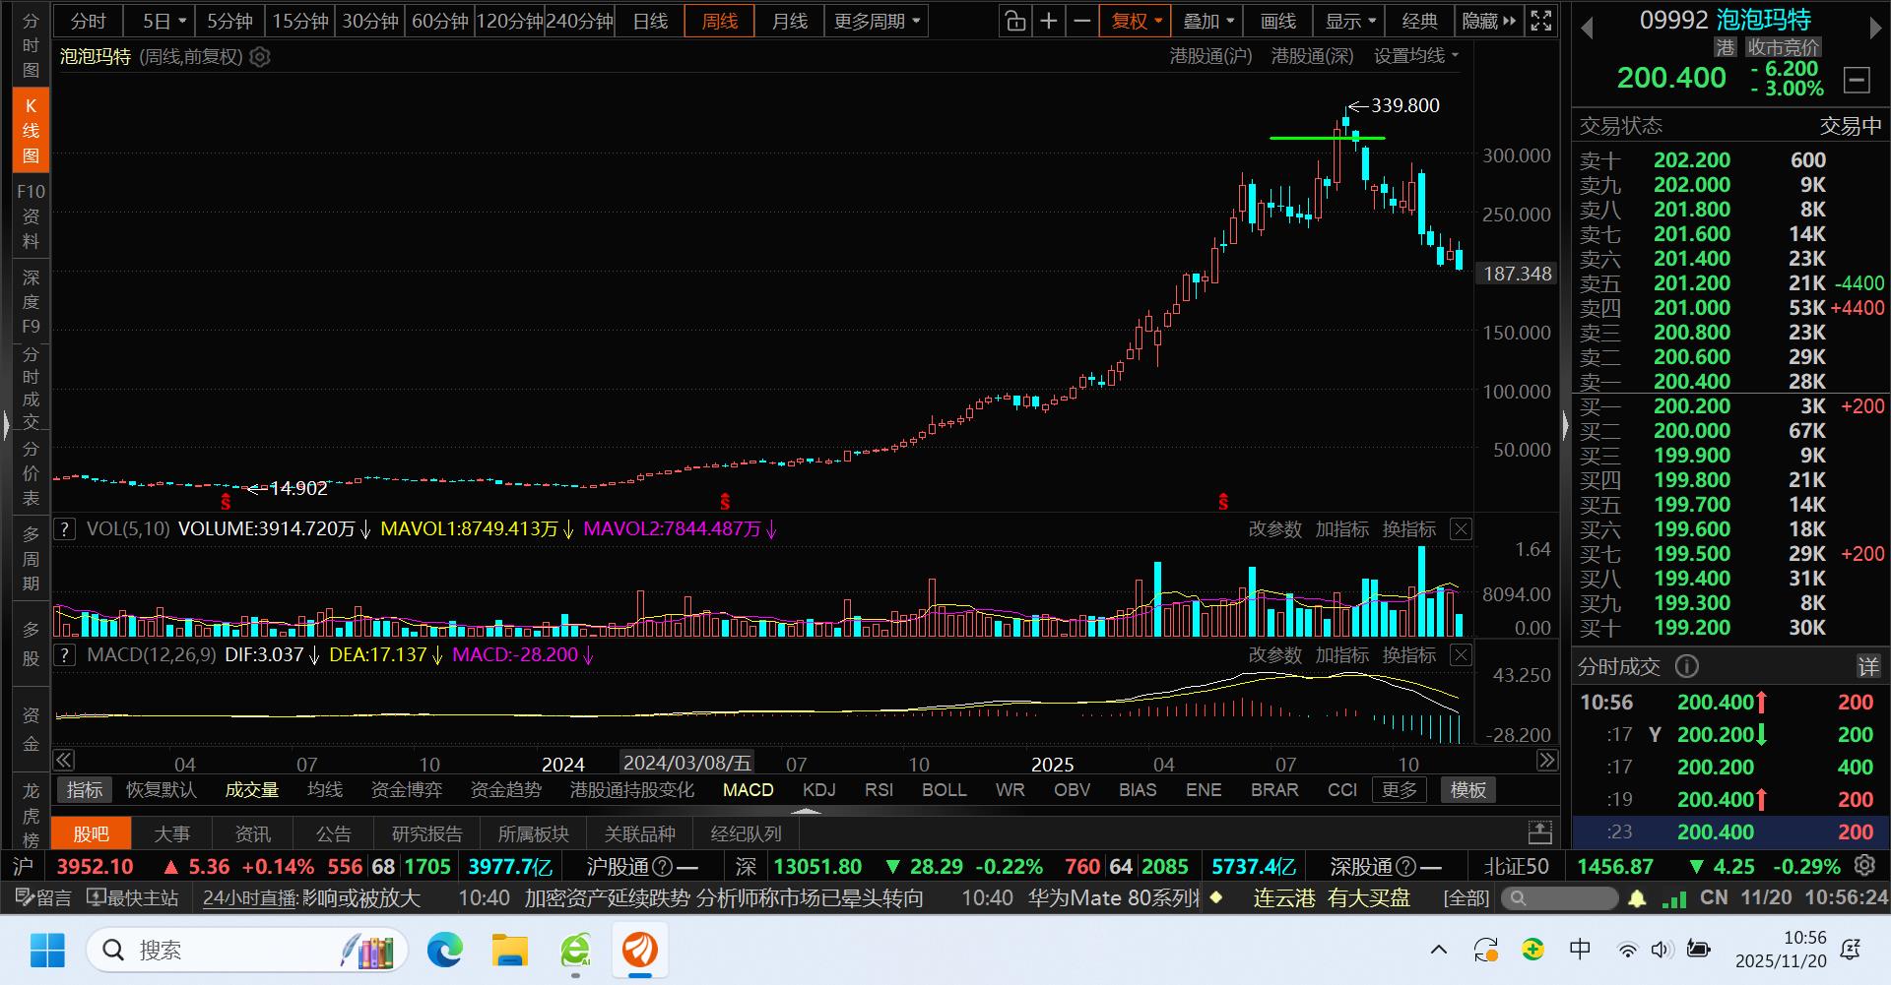
Task: Open the 更多周期 dropdown
Action: point(877,21)
